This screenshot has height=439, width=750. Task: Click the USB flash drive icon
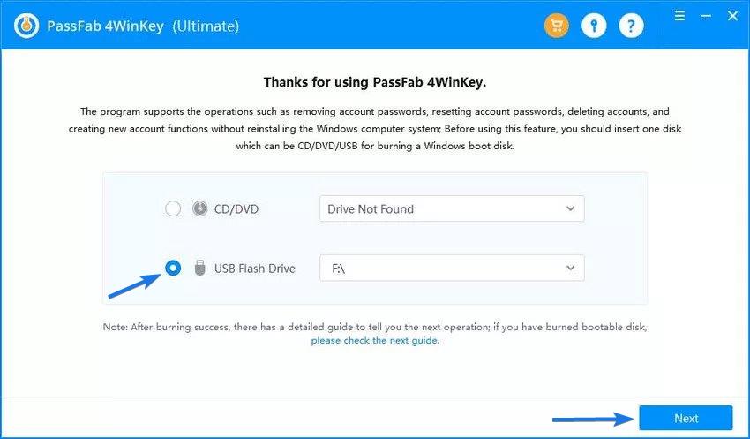(199, 269)
